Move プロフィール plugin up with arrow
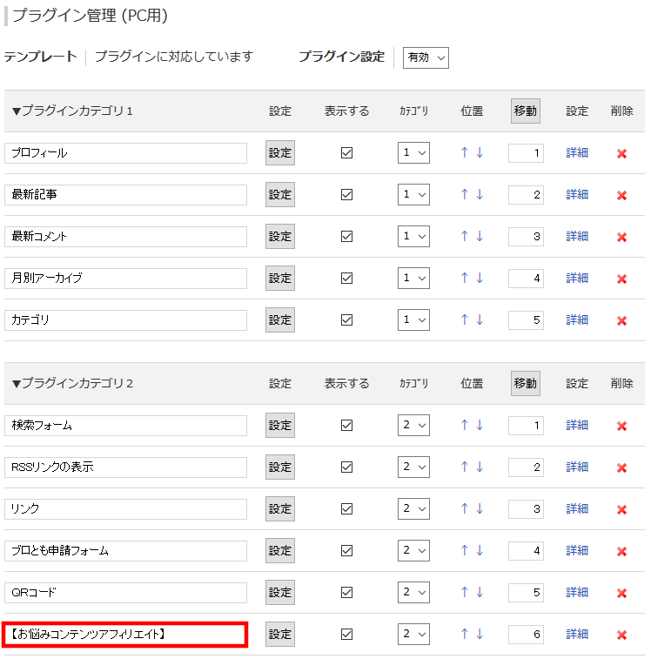Image resolution: width=651 pixels, height=659 pixels. [464, 152]
